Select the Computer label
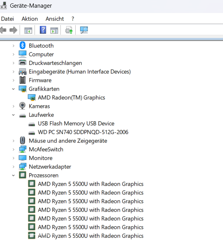The height and width of the screenshot is (240, 223). [41, 55]
